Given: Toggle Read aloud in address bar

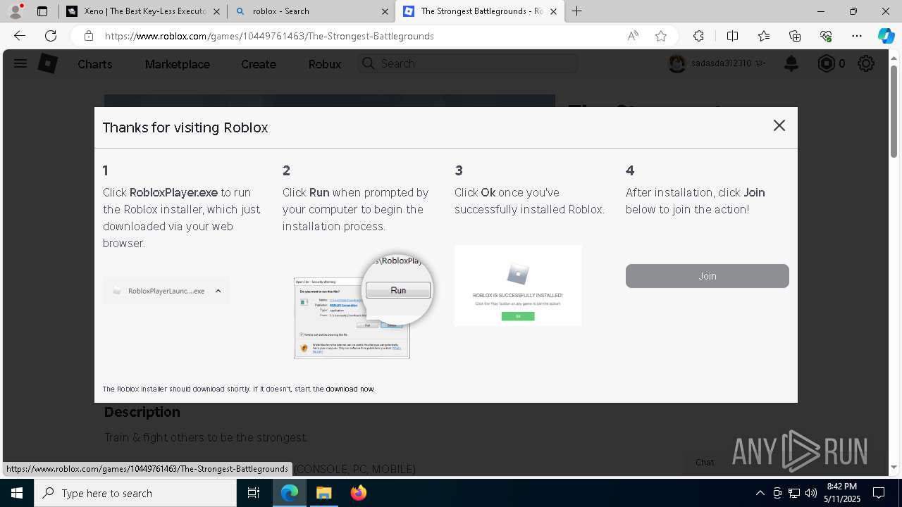Looking at the screenshot, I should point(633,36).
